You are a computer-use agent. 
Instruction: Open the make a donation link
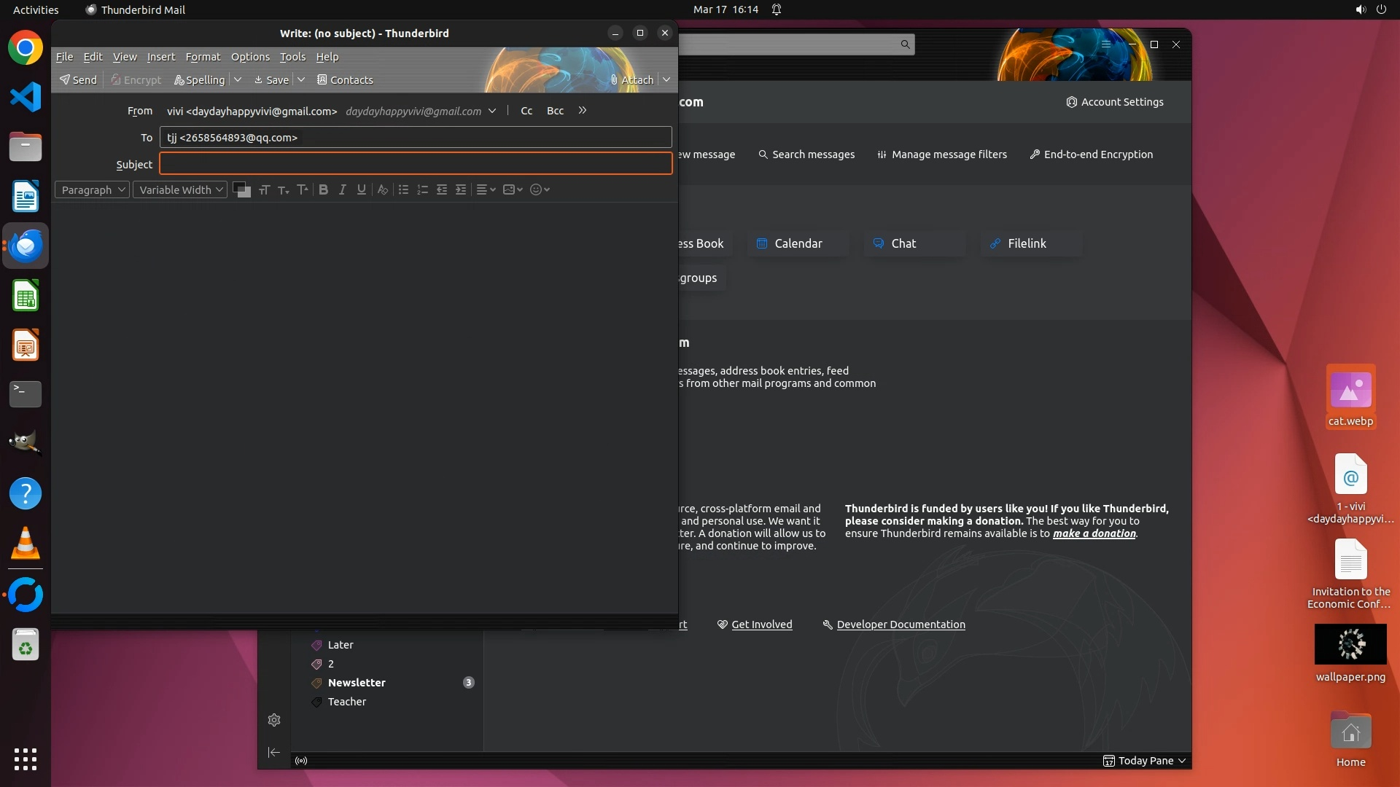(1094, 533)
